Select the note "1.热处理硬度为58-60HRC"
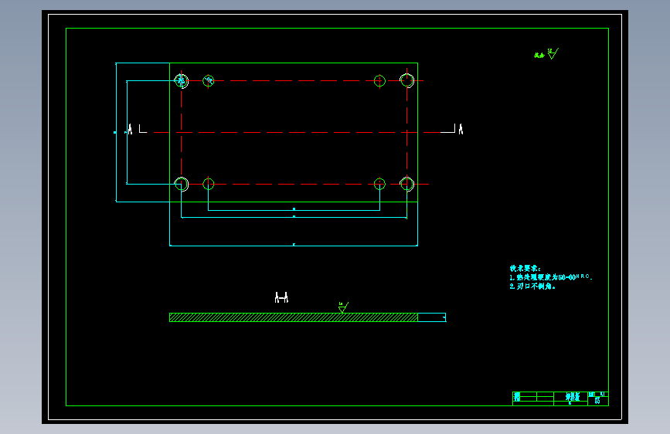 (551, 277)
